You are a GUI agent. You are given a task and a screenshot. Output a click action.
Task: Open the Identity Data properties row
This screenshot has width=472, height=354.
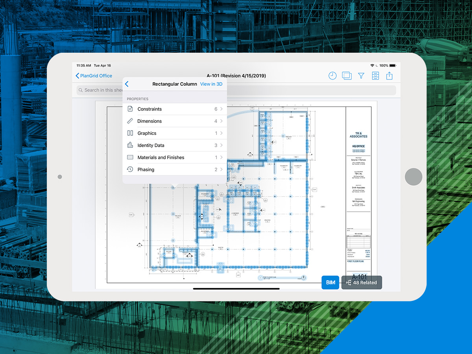point(175,146)
